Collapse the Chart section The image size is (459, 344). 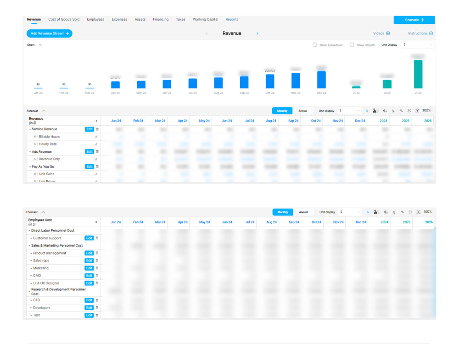[x=40, y=45]
